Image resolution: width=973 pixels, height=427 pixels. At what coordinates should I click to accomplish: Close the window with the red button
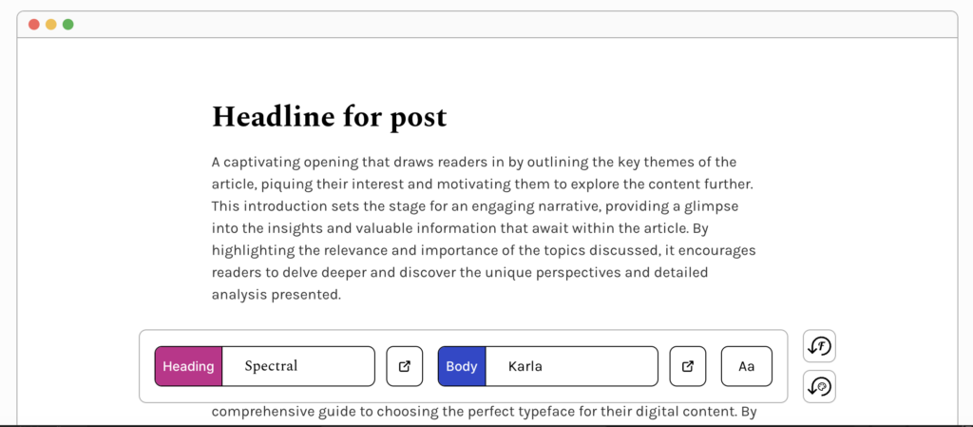pyautogui.click(x=34, y=24)
